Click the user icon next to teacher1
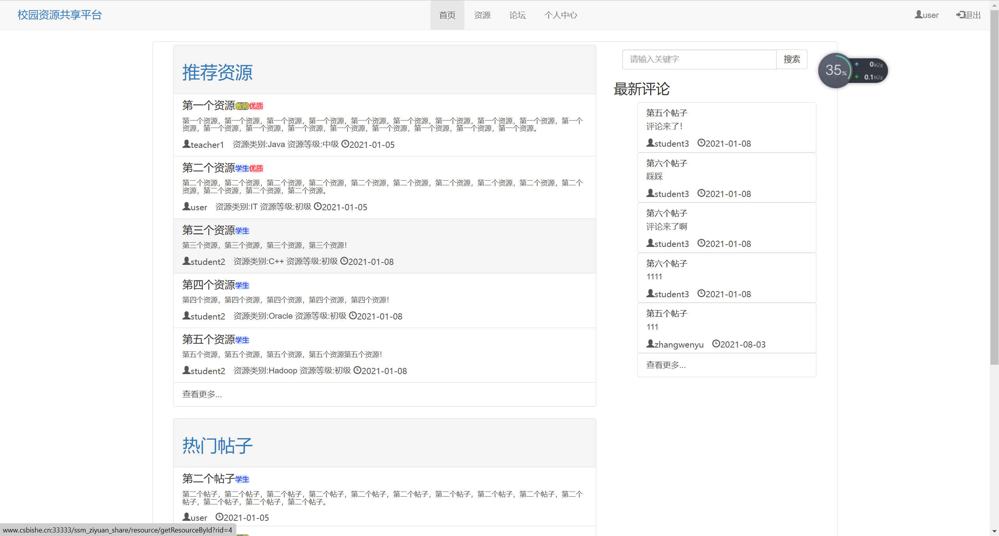Image resolution: width=999 pixels, height=536 pixels. tap(186, 144)
